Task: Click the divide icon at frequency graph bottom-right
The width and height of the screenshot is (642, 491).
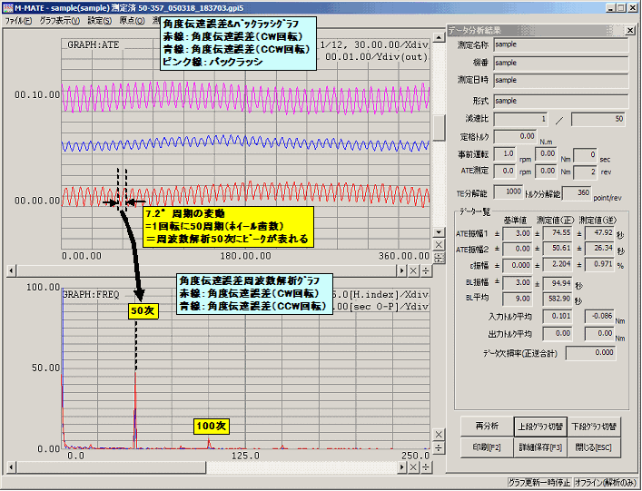Action: [x=439, y=447]
